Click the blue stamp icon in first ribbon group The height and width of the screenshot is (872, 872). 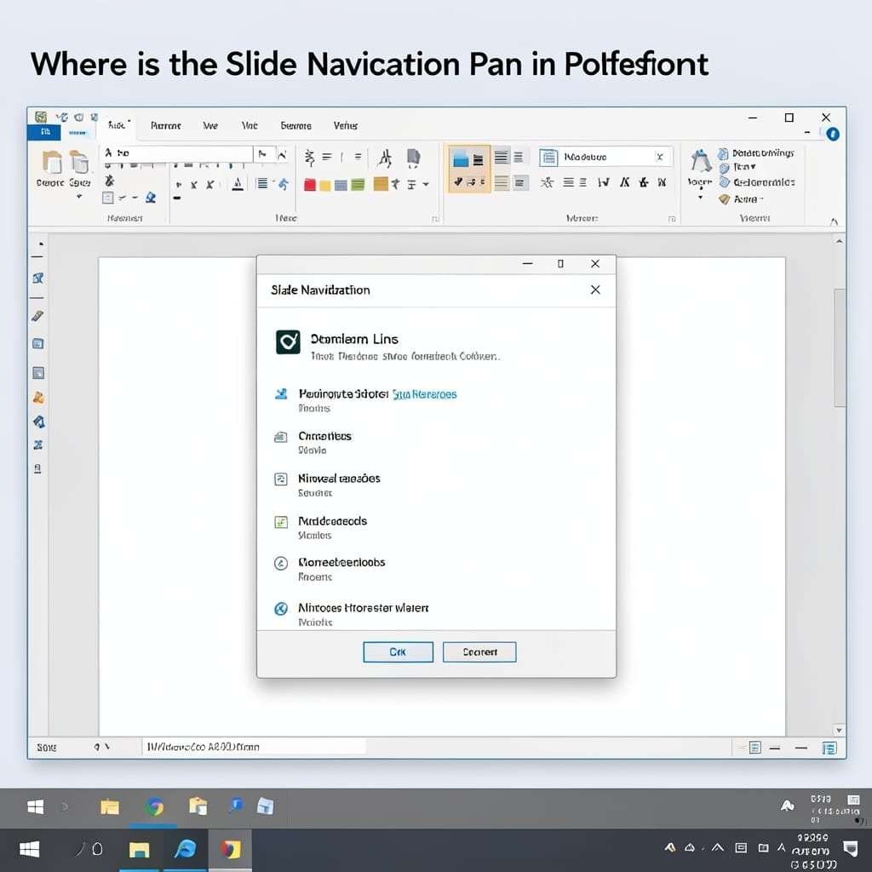(x=151, y=198)
